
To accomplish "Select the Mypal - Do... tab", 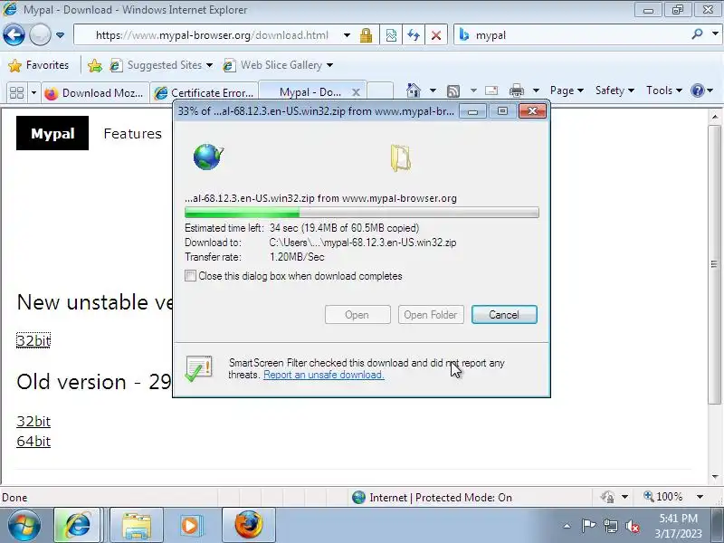I will [310, 92].
